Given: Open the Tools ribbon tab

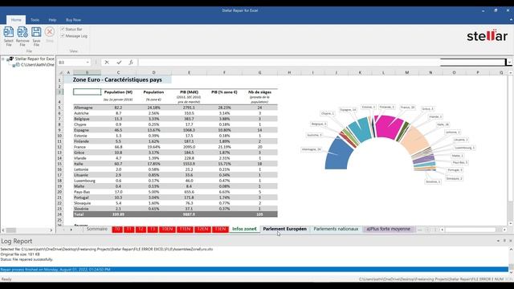Looking at the screenshot, I should click(35, 20).
